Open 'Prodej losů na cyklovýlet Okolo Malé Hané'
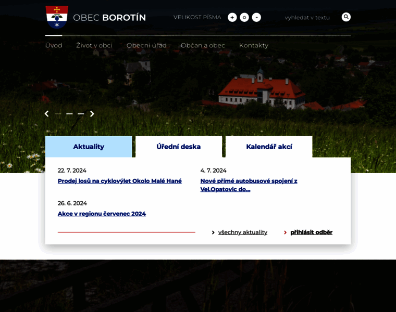Image resolution: width=396 pixels, height=312 pixels. (120, 181)
